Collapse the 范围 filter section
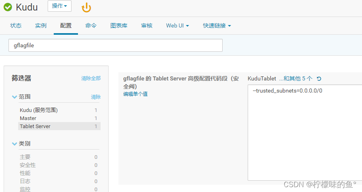This screenshot has width=362, height=192. [14, 97]
